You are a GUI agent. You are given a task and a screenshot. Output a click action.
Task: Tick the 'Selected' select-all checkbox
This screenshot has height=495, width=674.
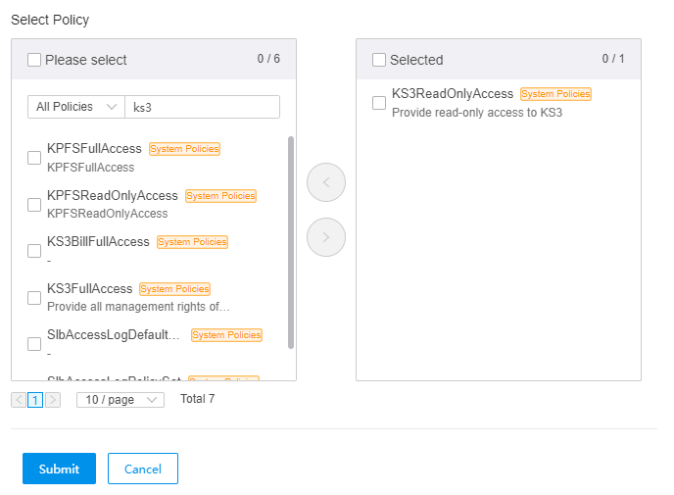379,60
